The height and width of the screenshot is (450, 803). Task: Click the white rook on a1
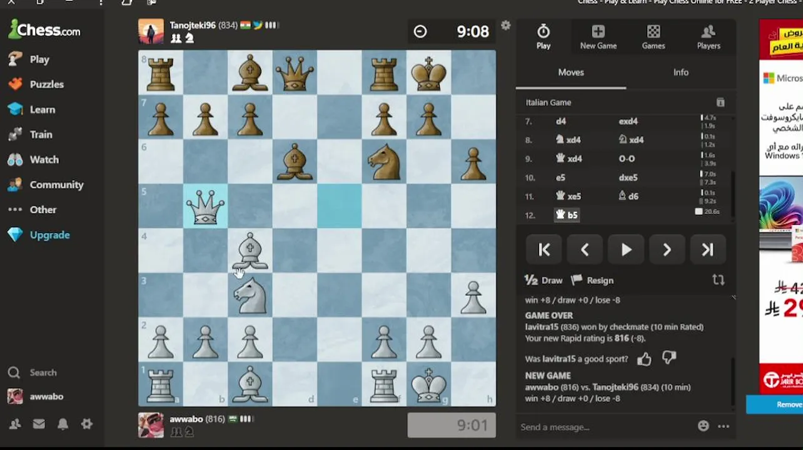(x=161, y=384)
